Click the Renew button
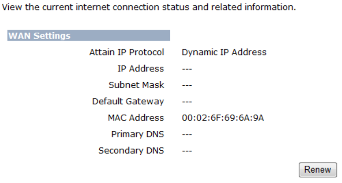 click(x=317, y=169)
